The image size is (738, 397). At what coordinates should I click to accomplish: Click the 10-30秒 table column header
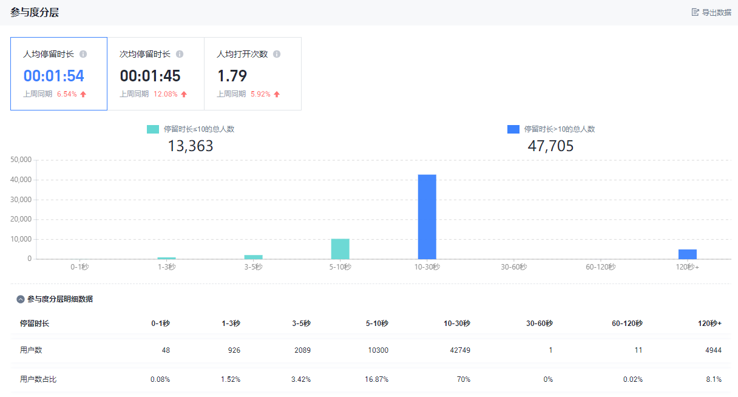456,324
